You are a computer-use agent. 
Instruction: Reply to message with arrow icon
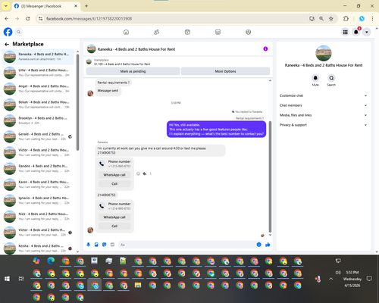(x=145, y=173)
